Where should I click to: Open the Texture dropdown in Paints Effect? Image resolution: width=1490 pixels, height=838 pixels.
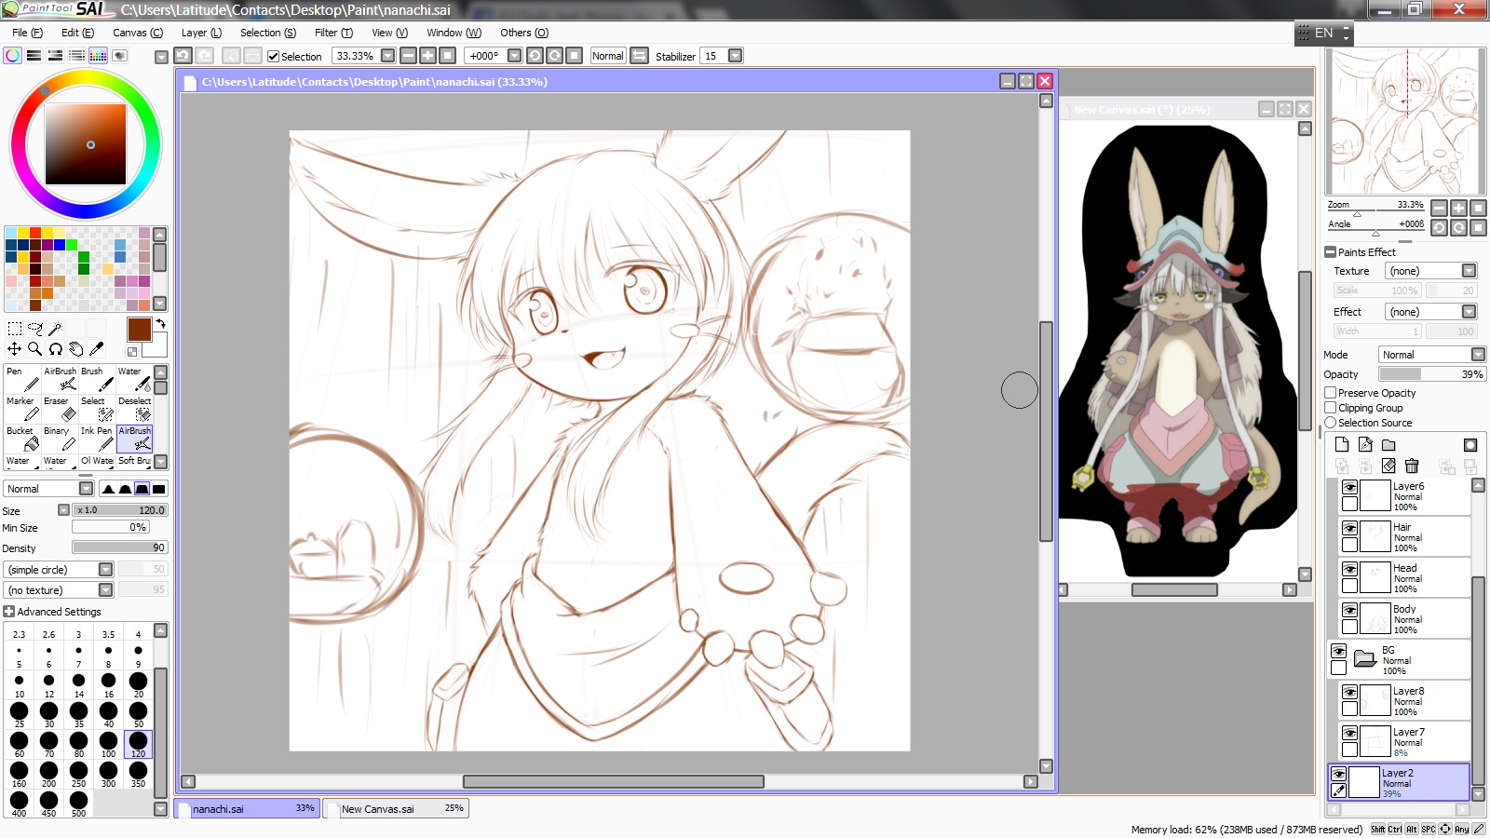[x=1469, y=271]
